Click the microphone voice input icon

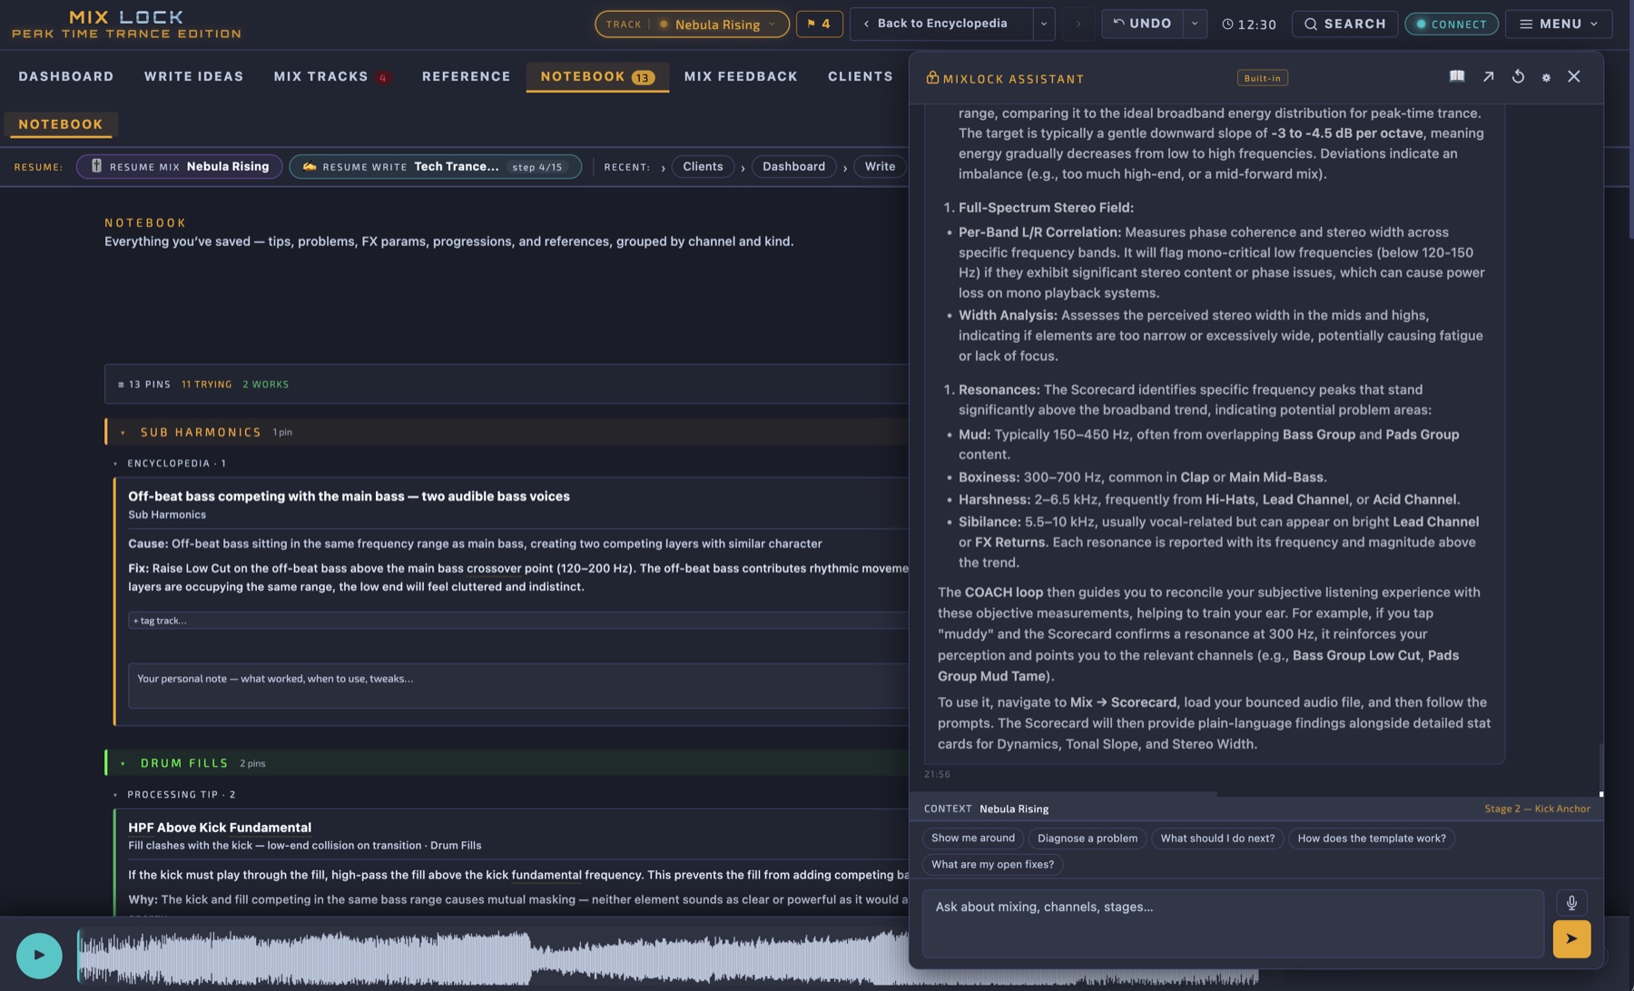[x=1571, y=903]
